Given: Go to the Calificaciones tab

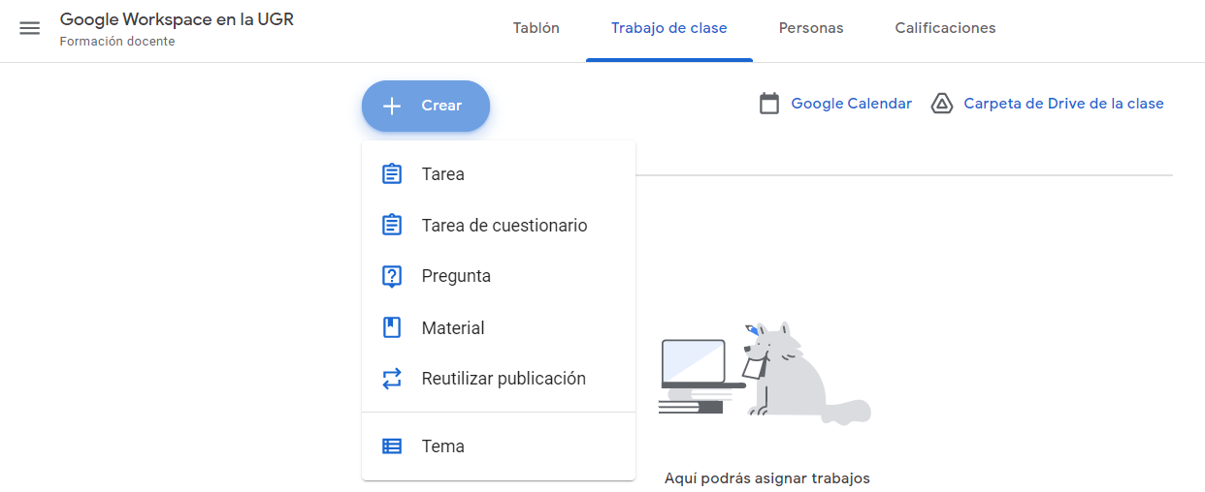Looking at the screenshot, I should tap(945, 28).
